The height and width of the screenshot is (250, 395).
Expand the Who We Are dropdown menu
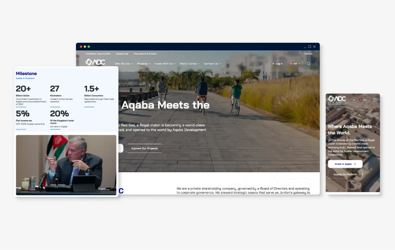123,64
